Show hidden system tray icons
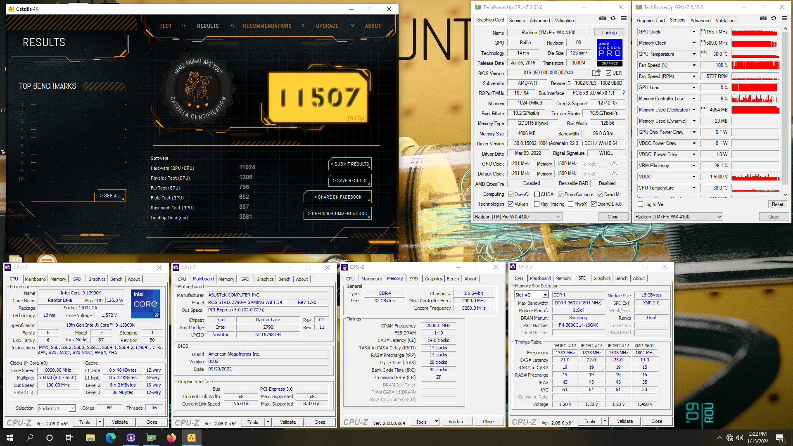This screenshot has height=446, width=793. (x=719, y=438)
